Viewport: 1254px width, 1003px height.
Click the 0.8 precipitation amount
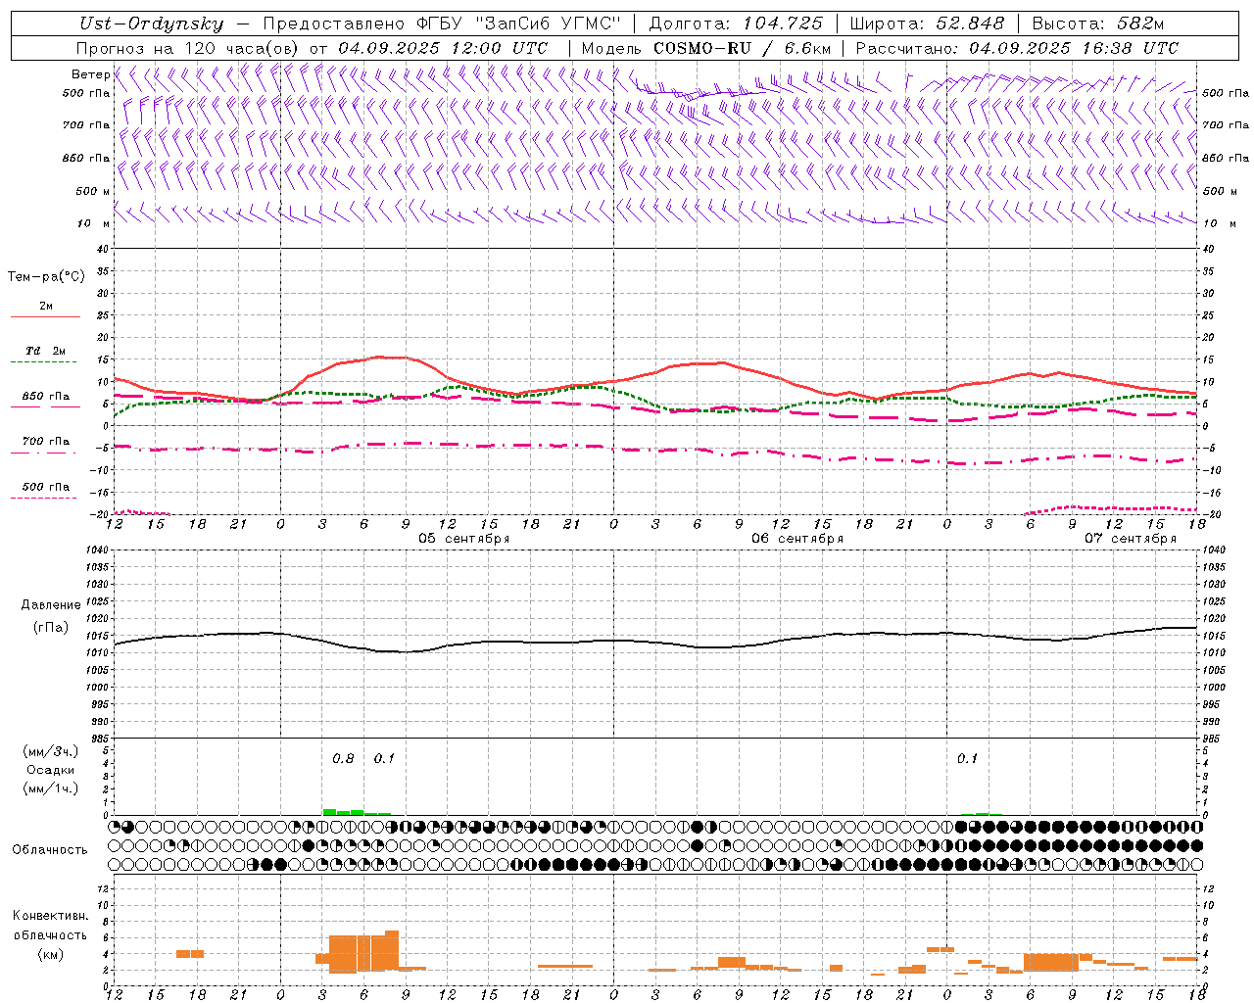click(343, 759)
